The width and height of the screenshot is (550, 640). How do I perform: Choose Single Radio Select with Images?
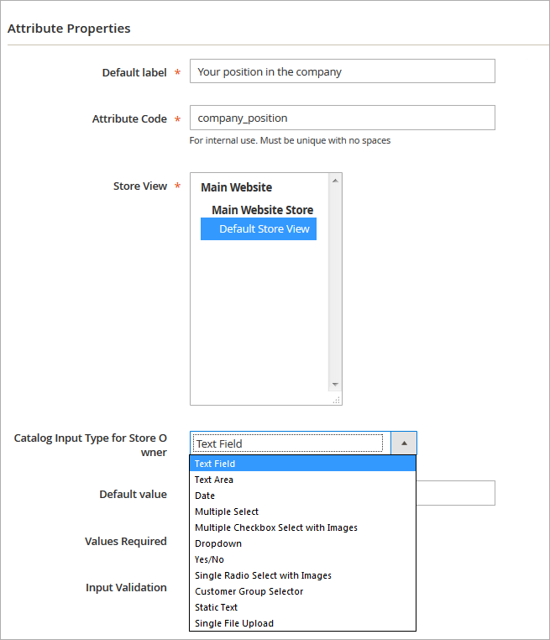[263, 575]
